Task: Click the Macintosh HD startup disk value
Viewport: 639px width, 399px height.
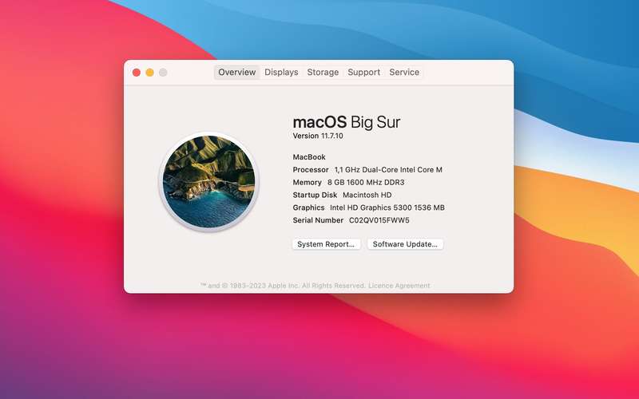Action: 367,195
